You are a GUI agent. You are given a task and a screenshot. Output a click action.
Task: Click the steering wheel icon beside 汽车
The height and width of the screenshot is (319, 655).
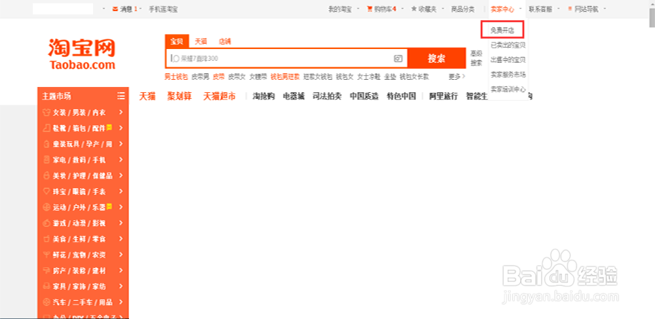click(x=47, y=302)
